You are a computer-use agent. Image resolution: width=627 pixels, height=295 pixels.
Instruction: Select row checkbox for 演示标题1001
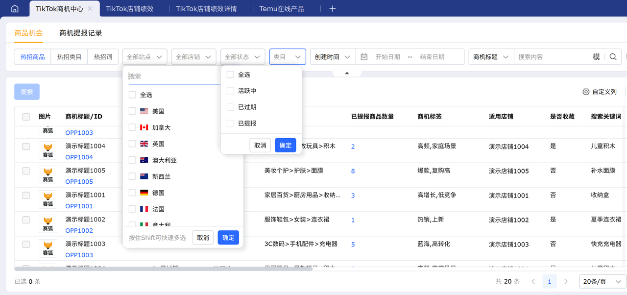coord(26,195)
